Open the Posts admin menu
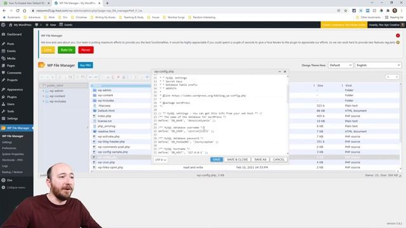406x228 pixels. coord(10,44)
